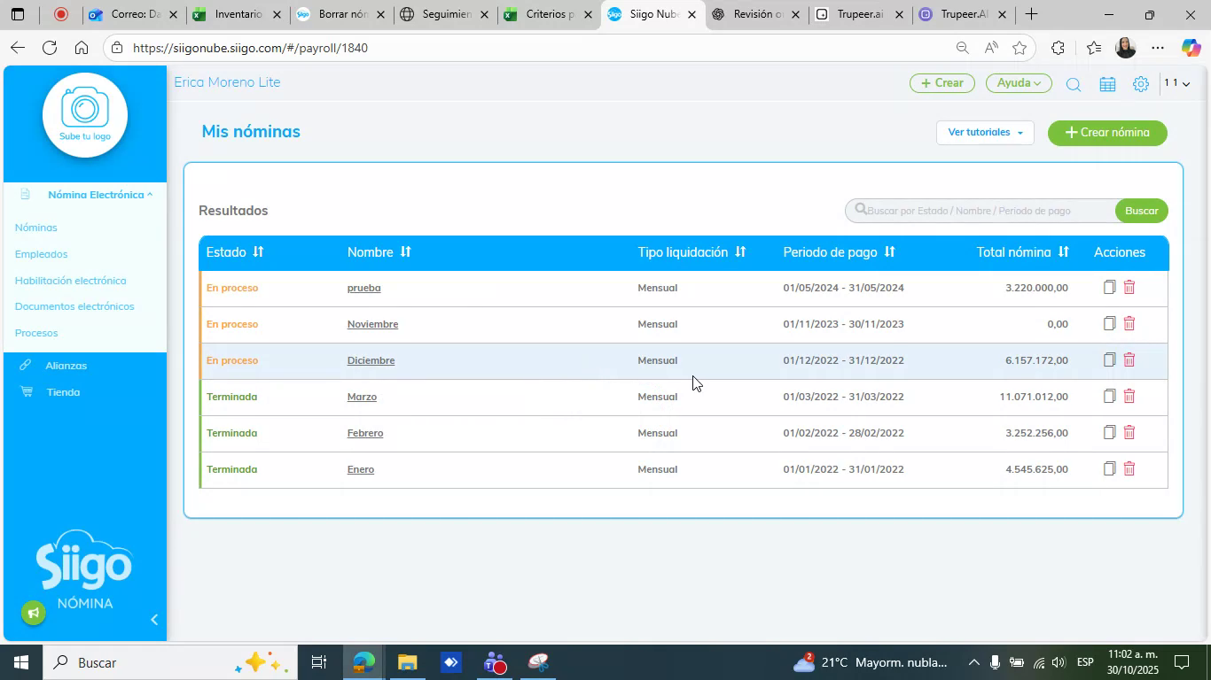Open user account dropdown 1 1
This screenshot has height=680, width=1211.
click(x=1177, y=83)
